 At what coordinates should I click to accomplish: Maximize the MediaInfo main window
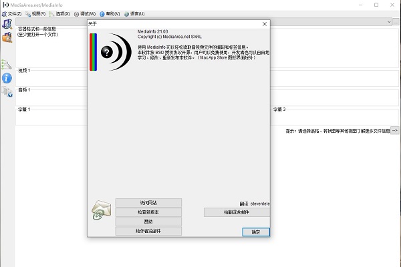[376, 5]
